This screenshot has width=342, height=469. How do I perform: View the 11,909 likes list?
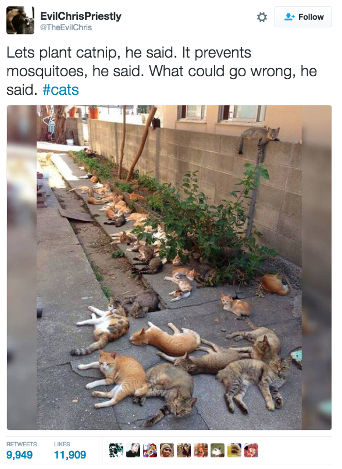click(x=70, y=455)
